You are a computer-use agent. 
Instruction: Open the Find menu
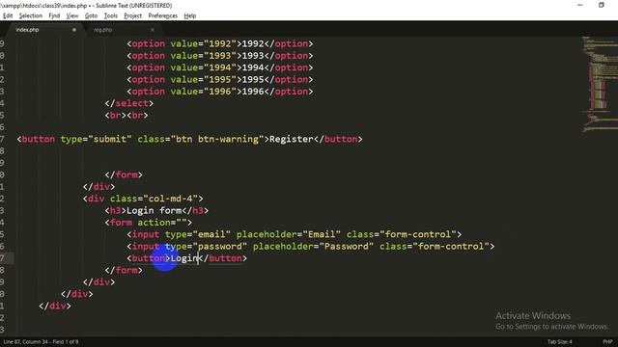[54, 15]
